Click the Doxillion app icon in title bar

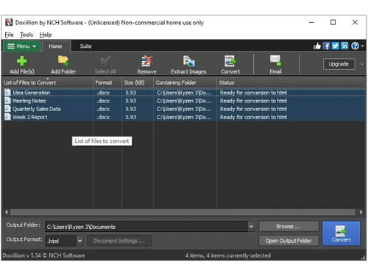(9, 22)
